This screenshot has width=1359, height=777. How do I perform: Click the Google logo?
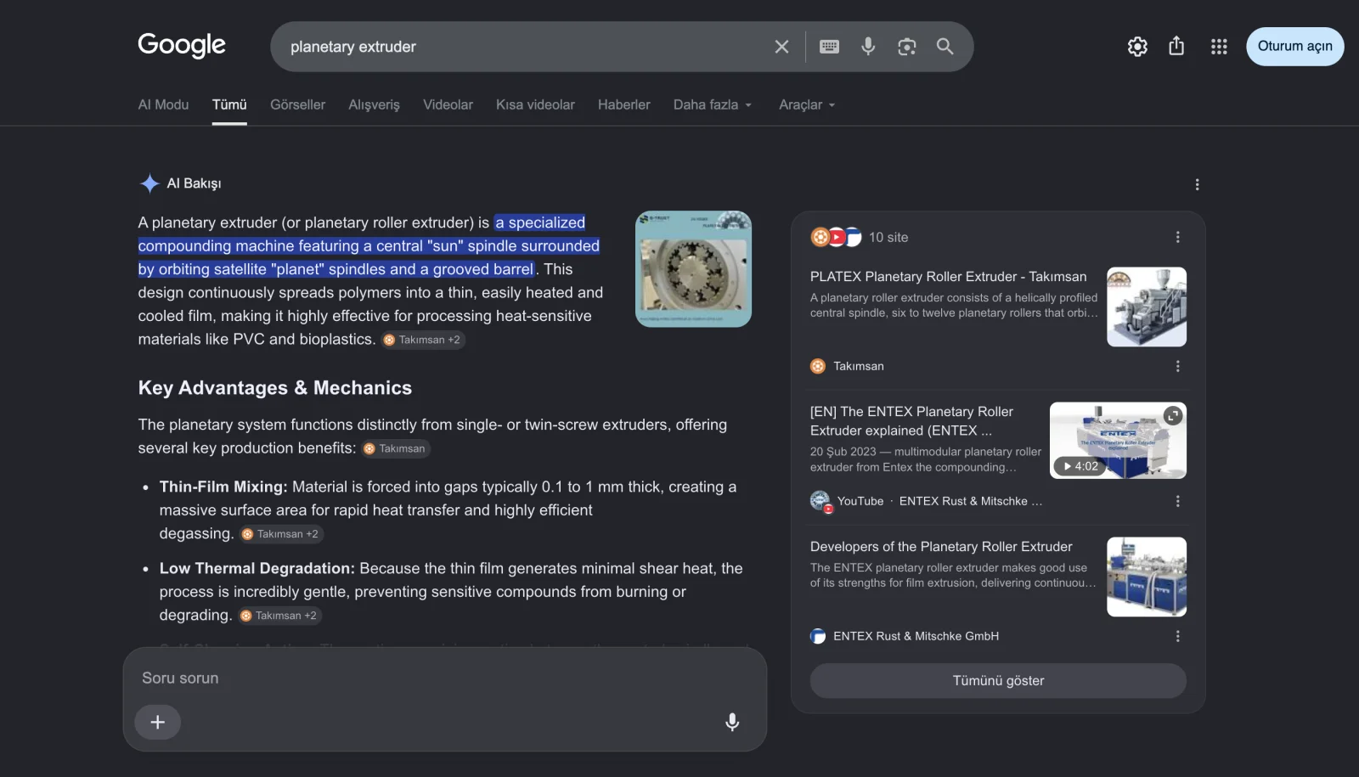coord(182,45)
